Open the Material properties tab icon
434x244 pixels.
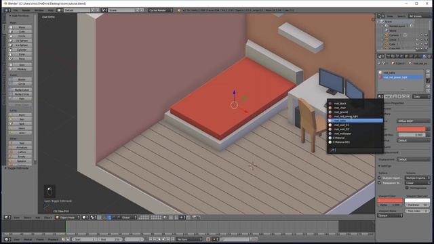pos(425,56)
